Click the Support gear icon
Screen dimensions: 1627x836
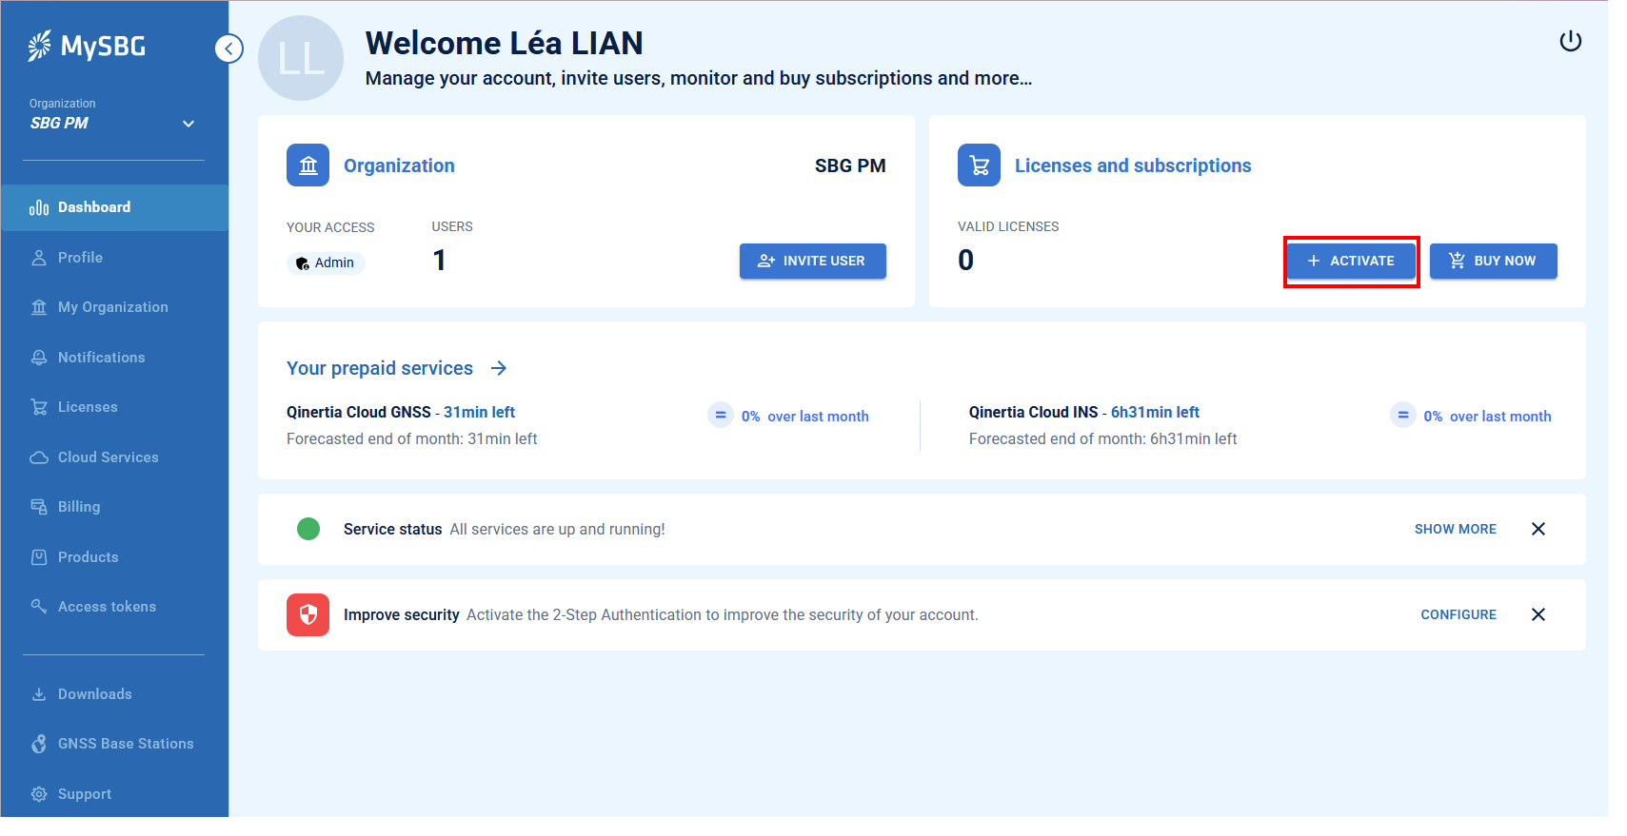39,794
